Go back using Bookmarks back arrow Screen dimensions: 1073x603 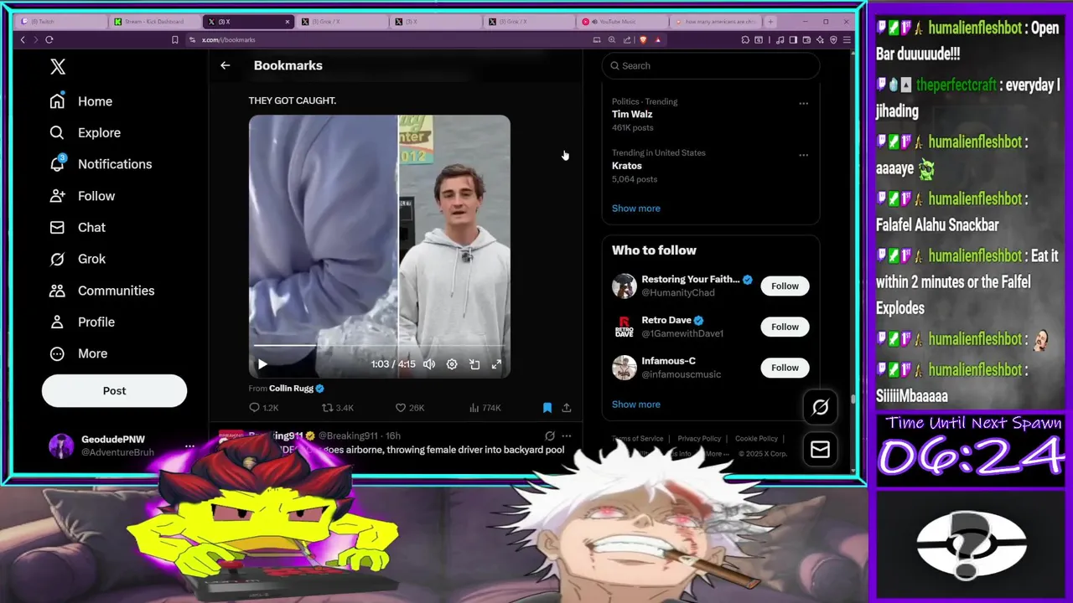click(x=225, y=65)
